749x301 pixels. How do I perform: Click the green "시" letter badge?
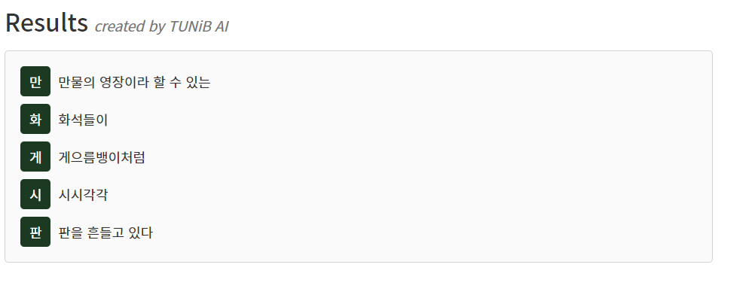(x=35, y=194)
